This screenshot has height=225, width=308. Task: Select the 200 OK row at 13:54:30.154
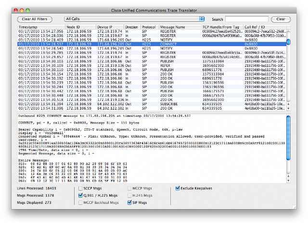tap(152, 74)
